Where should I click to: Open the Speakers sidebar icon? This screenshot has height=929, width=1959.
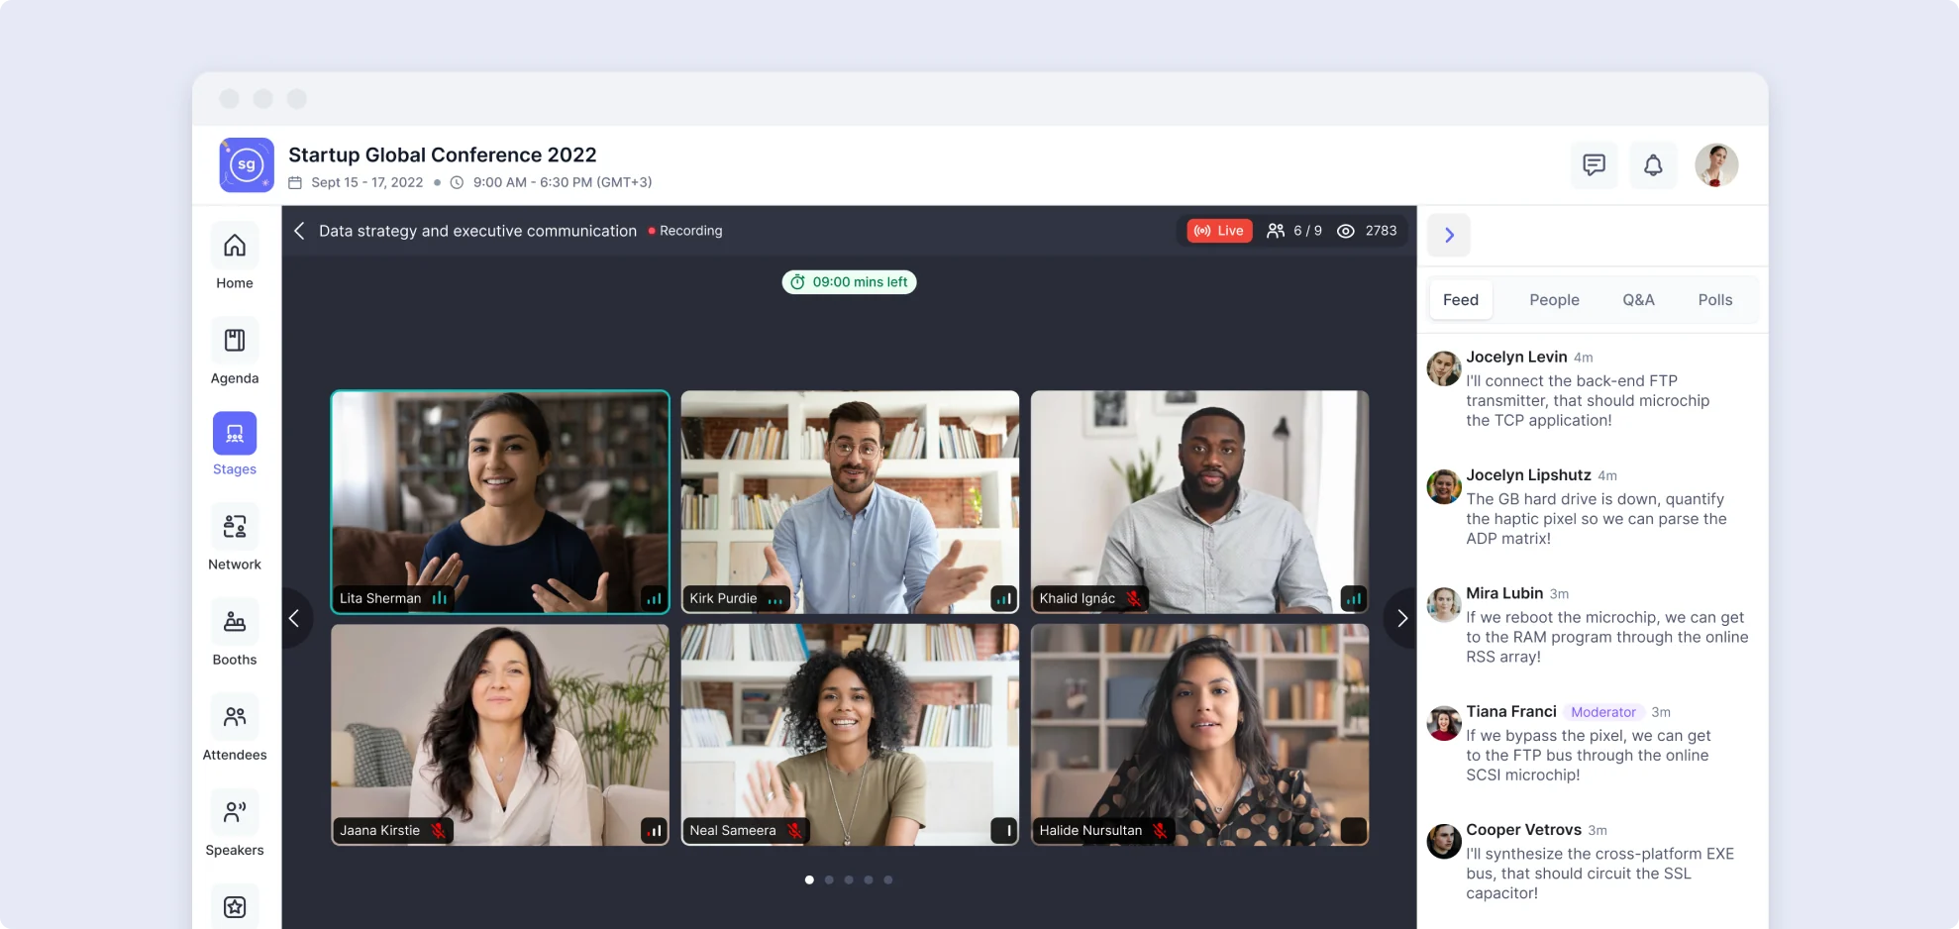coord(235,812)
